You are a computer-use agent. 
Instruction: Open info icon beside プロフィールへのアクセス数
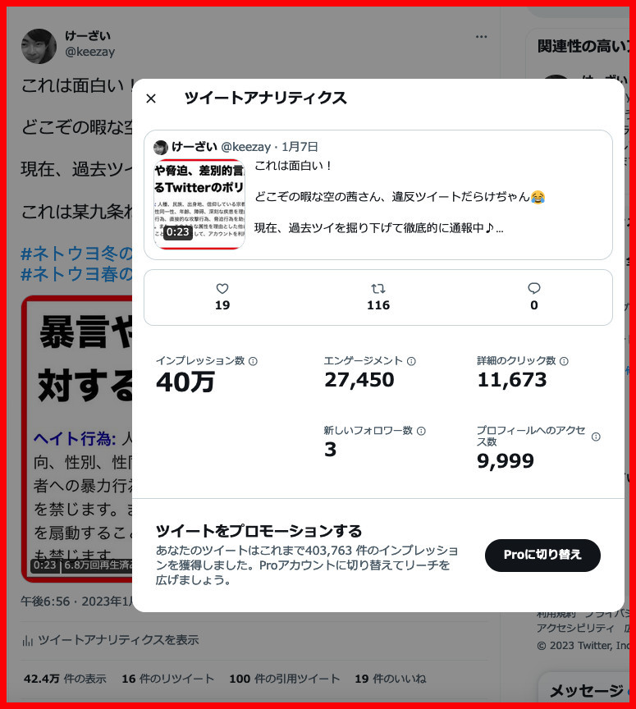(x=596, y=437)
